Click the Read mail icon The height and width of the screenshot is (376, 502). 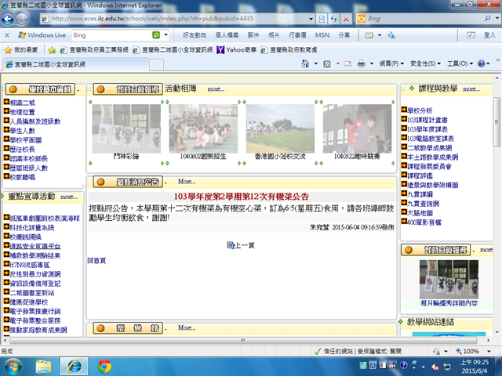click(347, 64)
